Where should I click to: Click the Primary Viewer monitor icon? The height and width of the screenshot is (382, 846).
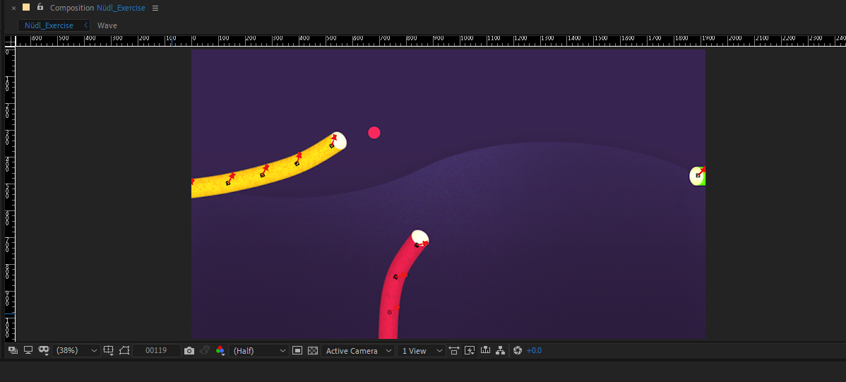[x=28, y=350]
